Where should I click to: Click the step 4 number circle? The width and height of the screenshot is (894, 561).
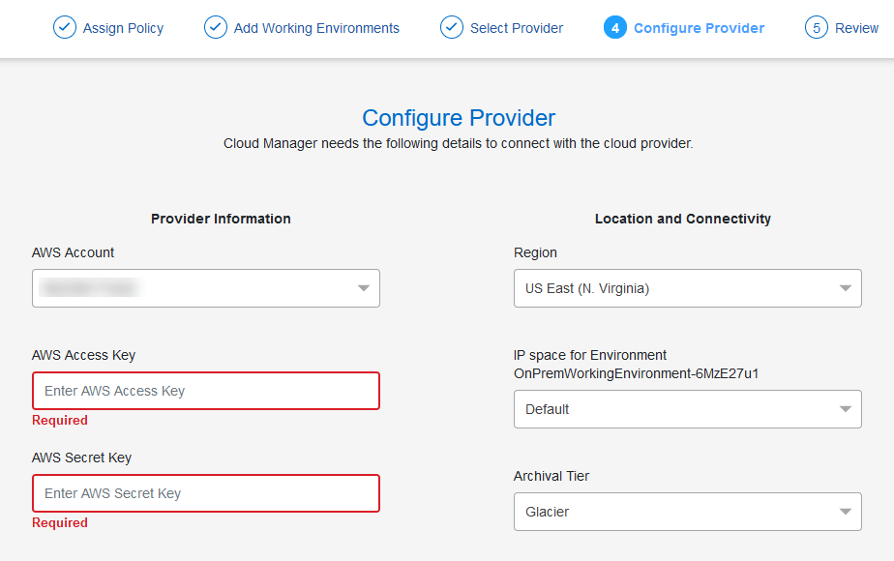615,27
